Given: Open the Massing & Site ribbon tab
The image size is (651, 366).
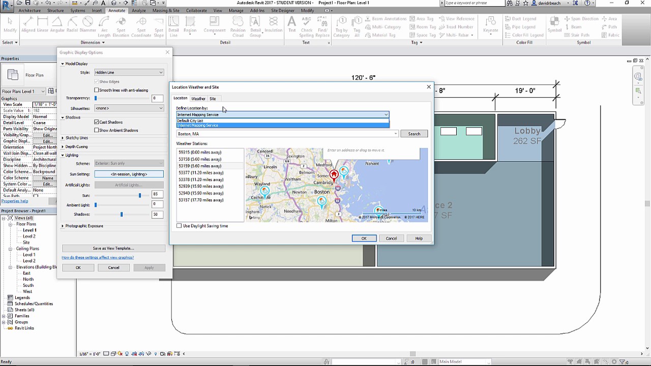Looking at the screenshot, I should click(166, 10).
